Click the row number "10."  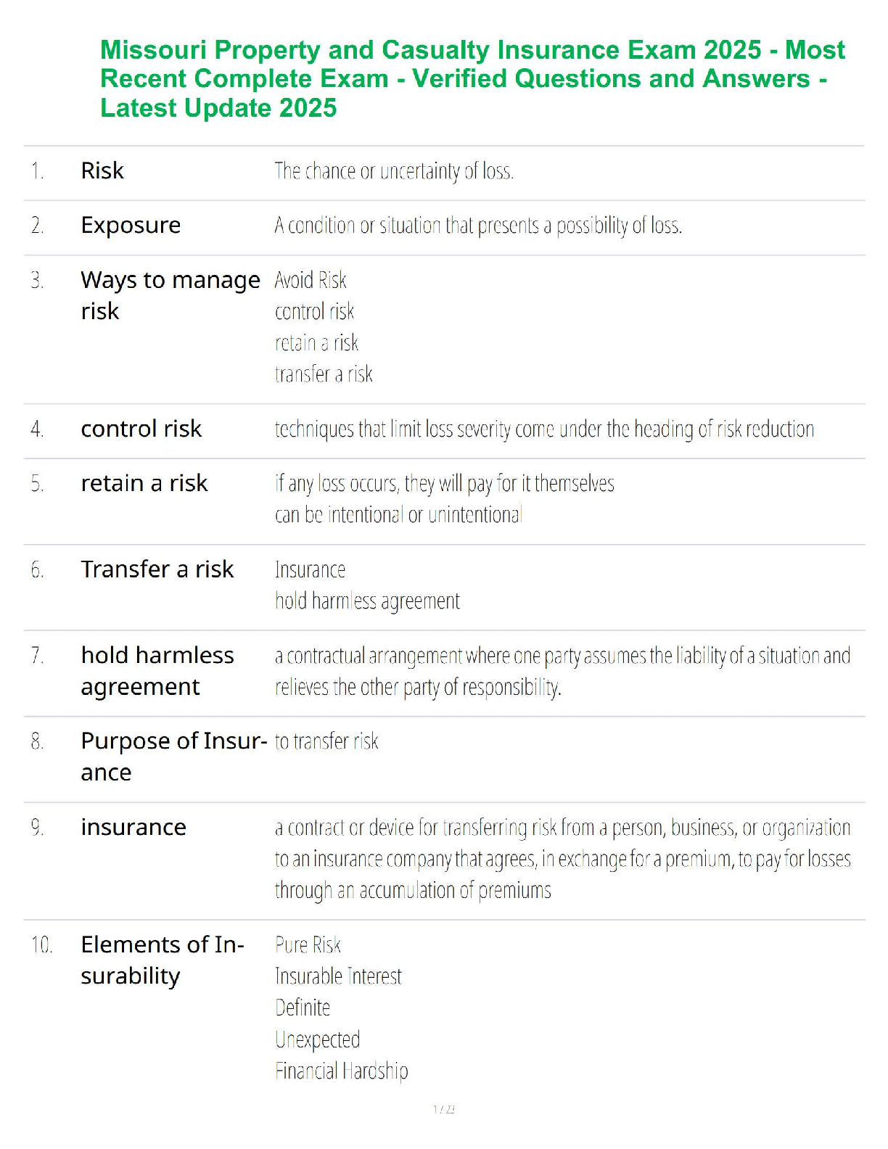pos(41,944)
